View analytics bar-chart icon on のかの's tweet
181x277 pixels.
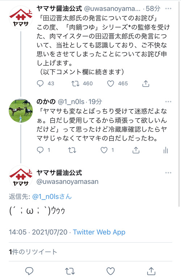click(x=165, y=150)
